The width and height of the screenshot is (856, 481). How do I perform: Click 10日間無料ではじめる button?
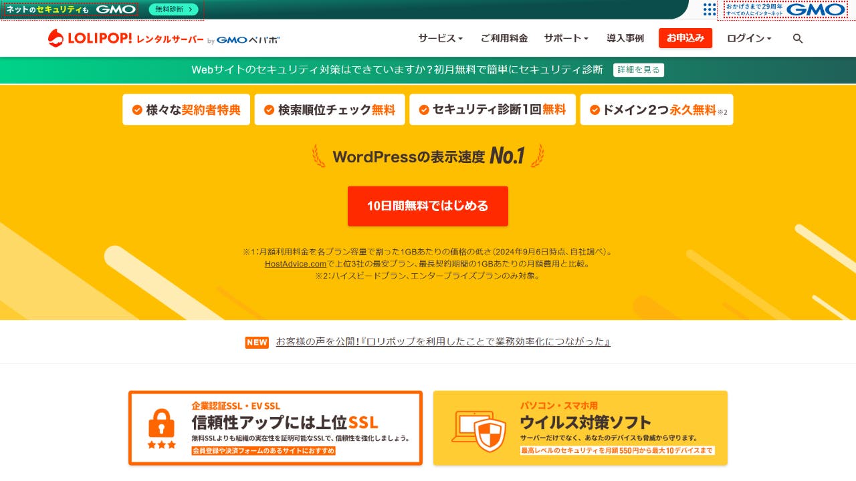[x=428, y=206]
